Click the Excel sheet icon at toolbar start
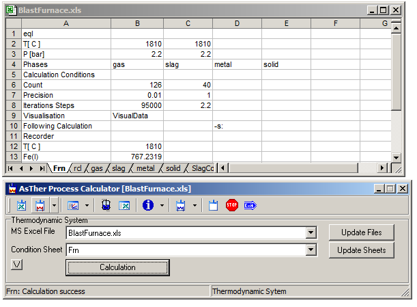 point(22,205)
